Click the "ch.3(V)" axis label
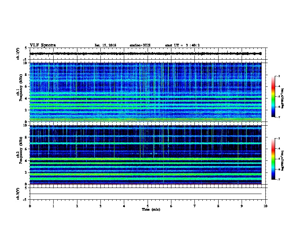The image size is (299, 231). pos(18,194)
